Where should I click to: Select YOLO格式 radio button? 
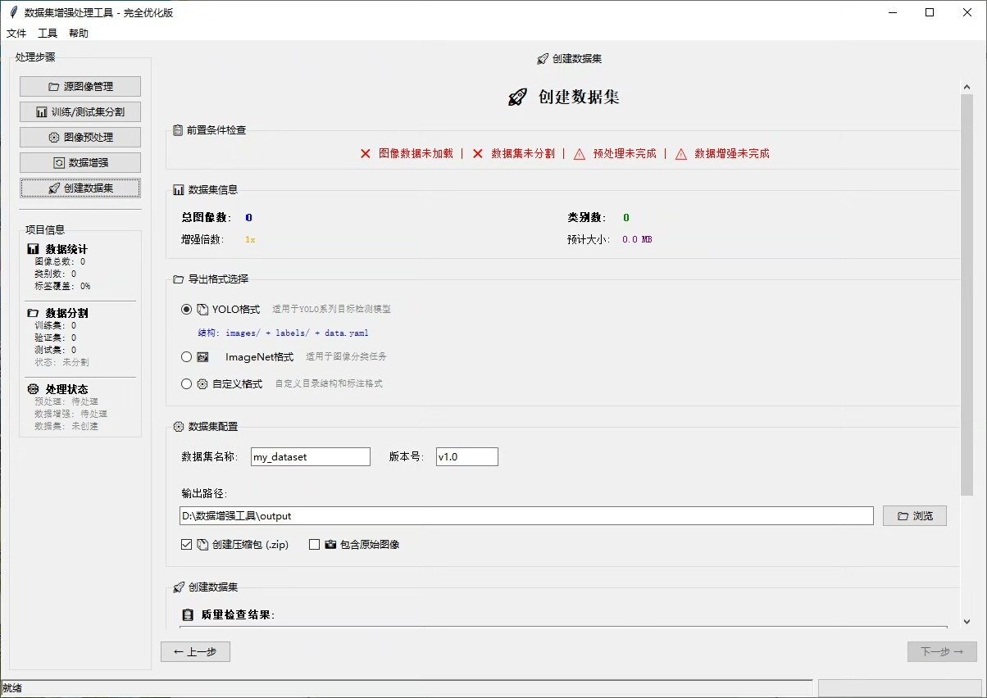[187, 309]
